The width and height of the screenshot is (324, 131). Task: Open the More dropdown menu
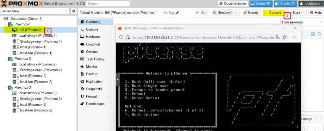tap(299, 13)
